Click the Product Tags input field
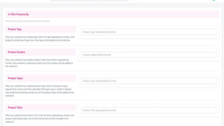 [149, 32]
